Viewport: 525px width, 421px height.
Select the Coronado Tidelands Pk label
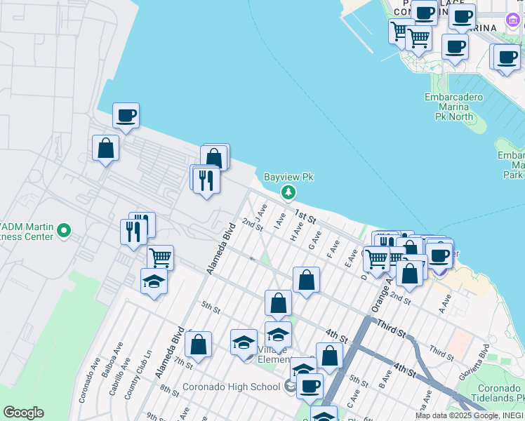(x=499, y=393)
